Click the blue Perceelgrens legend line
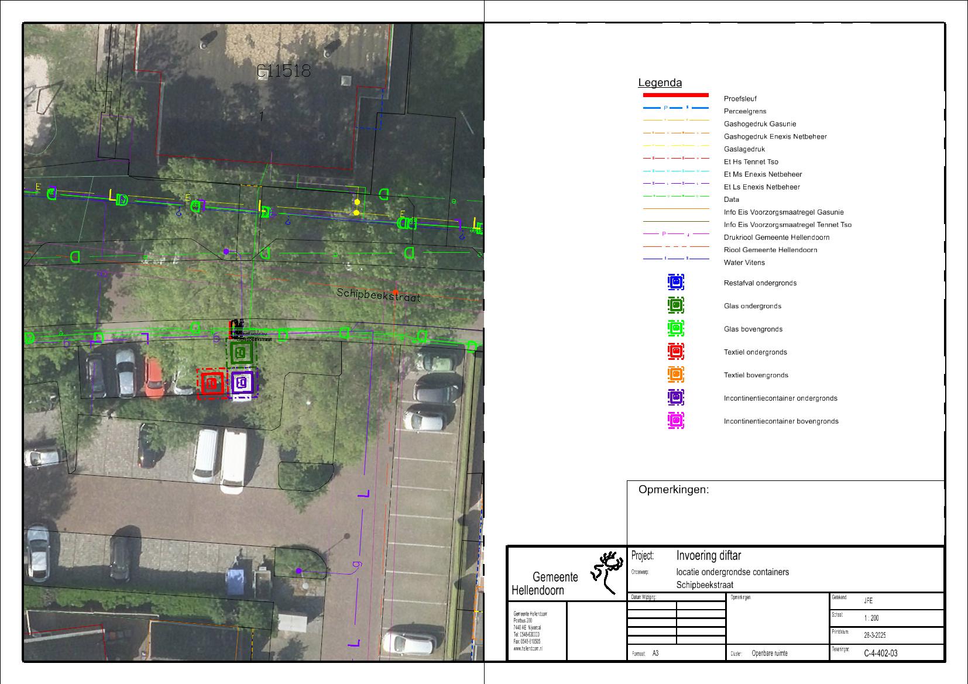Viewport: 968px width, 684px height. click(675, 108)
